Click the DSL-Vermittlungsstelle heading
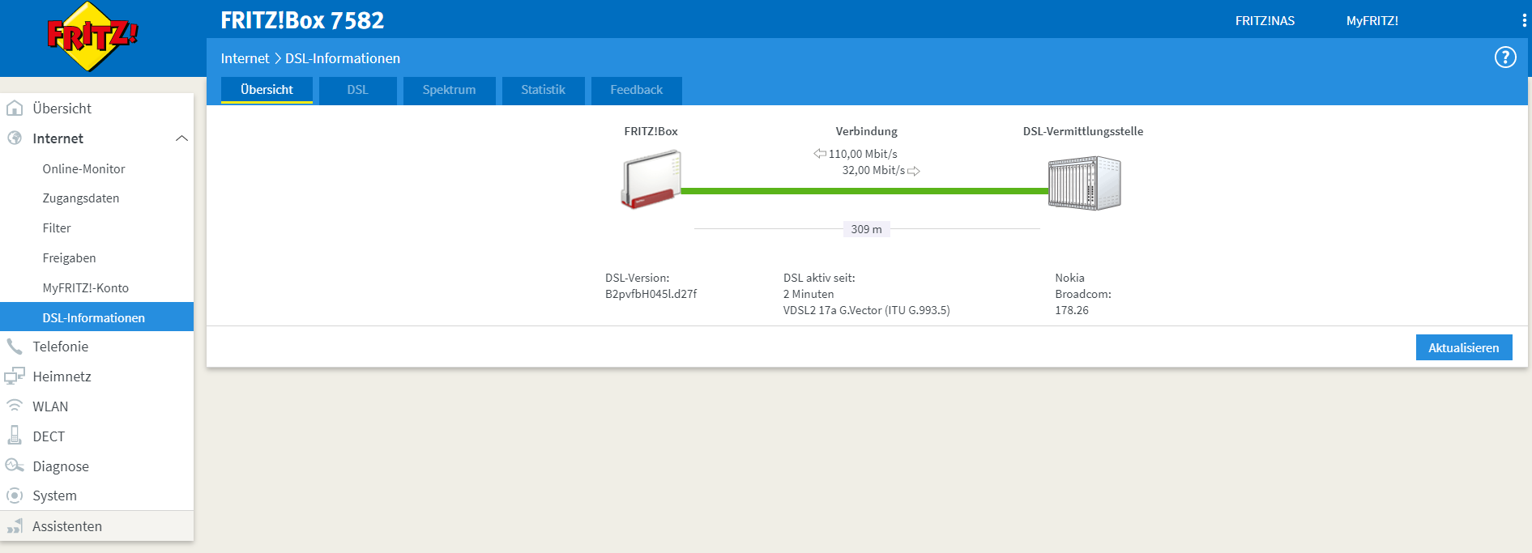This screenshot has width=1532, height=553. tap(1083, 131)
